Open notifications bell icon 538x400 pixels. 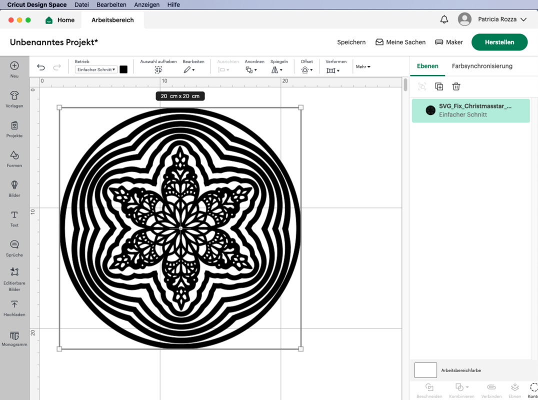(x=444, y=19)
